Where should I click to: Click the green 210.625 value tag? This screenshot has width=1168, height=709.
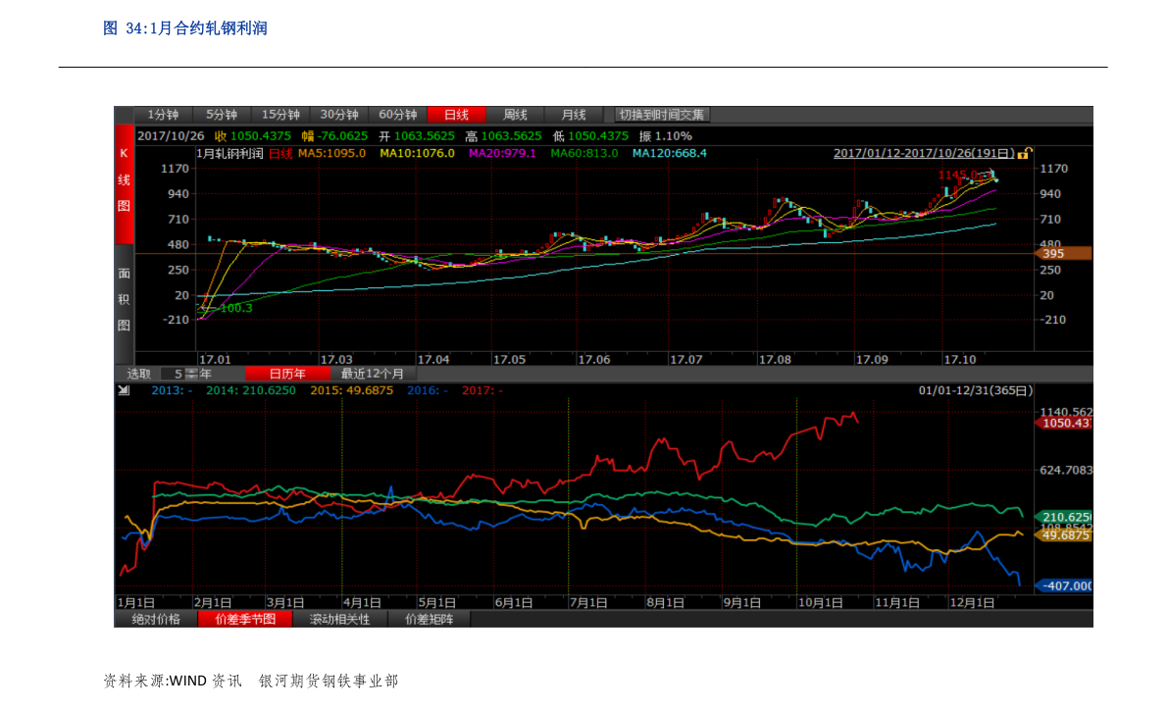click(1065, 517)
